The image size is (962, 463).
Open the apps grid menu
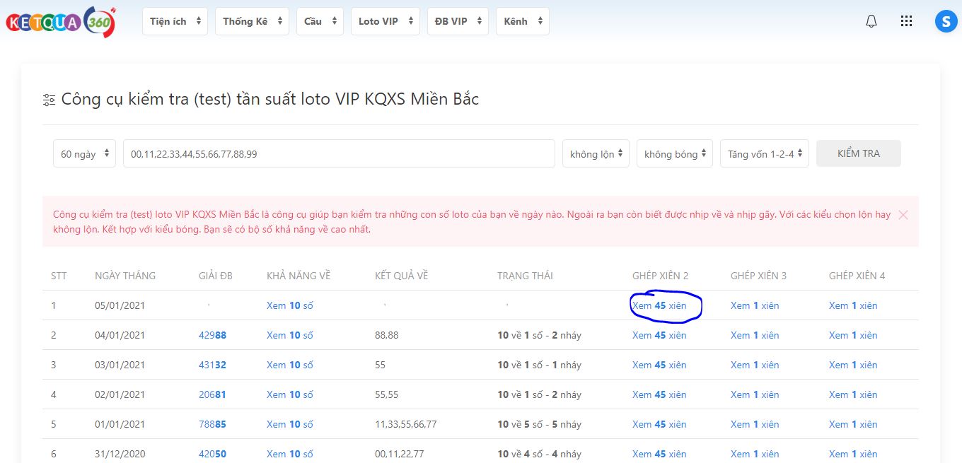[x=906, y=21]
